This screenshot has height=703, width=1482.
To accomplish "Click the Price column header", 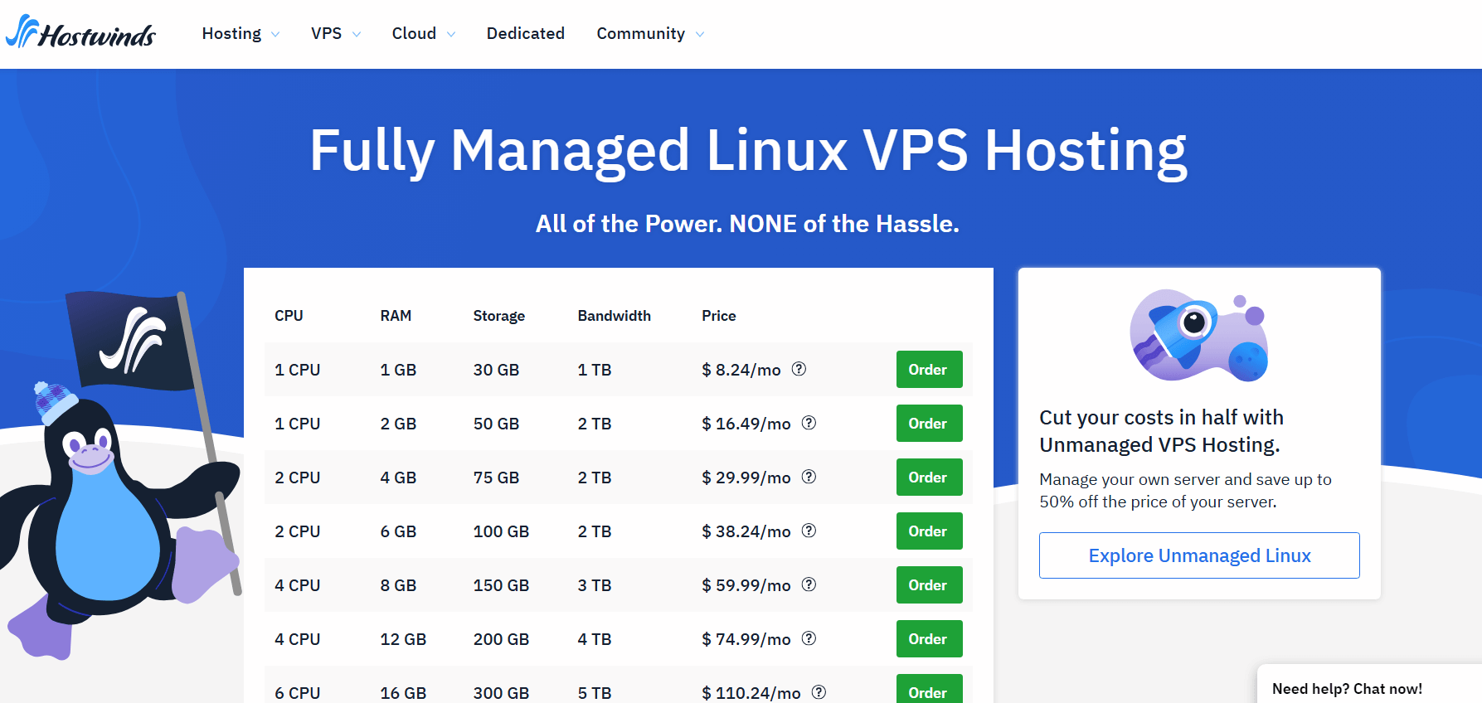I will (719, 316).
